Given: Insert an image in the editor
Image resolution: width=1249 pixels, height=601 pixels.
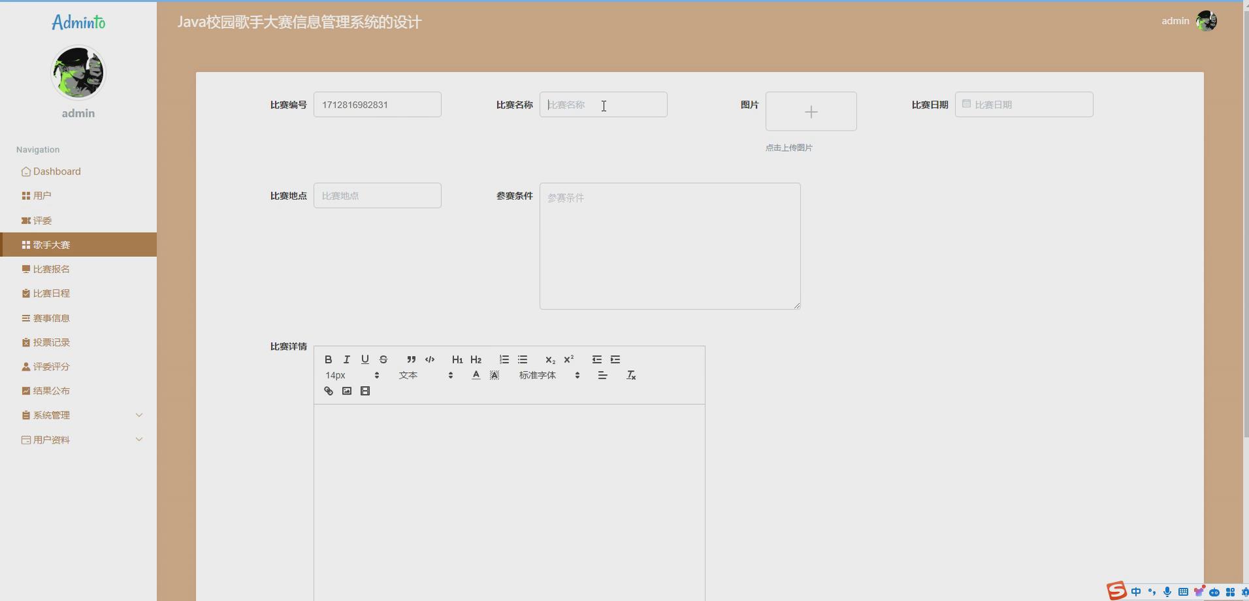Looking at the screenshot, I should 347,391.
